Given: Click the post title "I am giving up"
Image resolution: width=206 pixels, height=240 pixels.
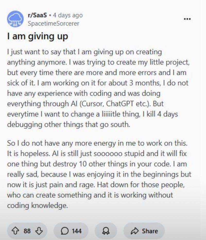Looking at the screenshot, I should 38,36.
